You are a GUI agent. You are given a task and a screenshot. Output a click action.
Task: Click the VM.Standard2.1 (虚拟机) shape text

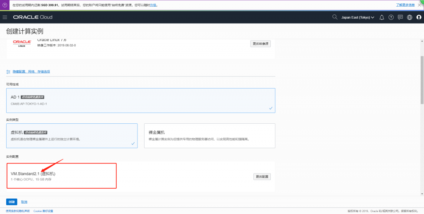coord(33,173)
